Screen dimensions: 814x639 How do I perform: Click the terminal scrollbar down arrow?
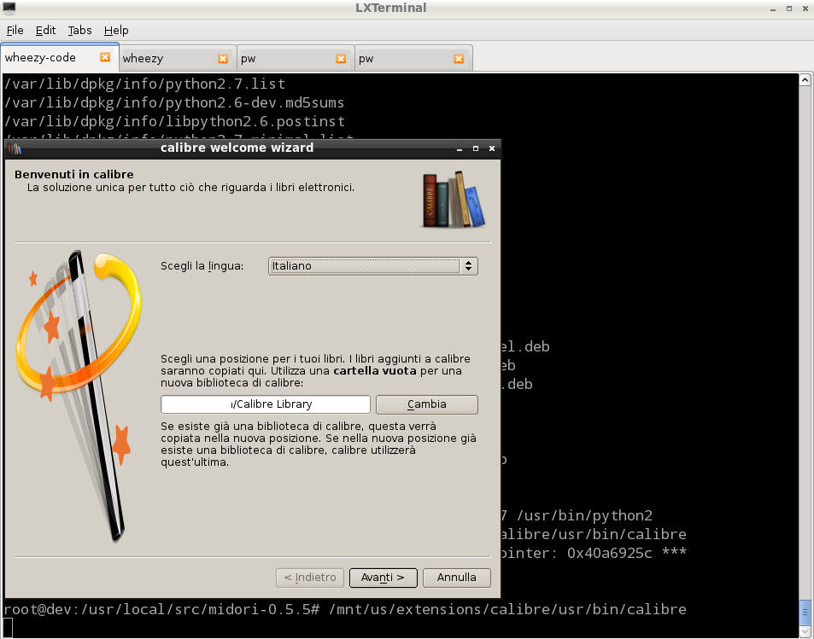tap(805, 631)
